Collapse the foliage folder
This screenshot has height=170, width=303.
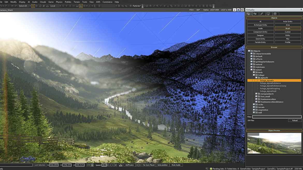[254, 75]
